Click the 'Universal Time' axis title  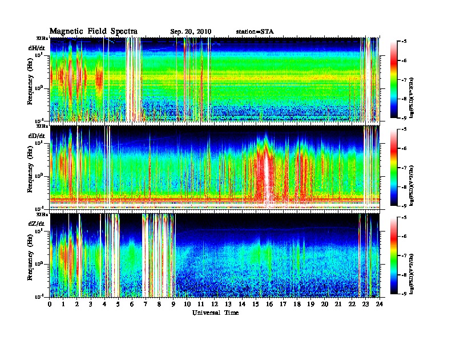215,313
